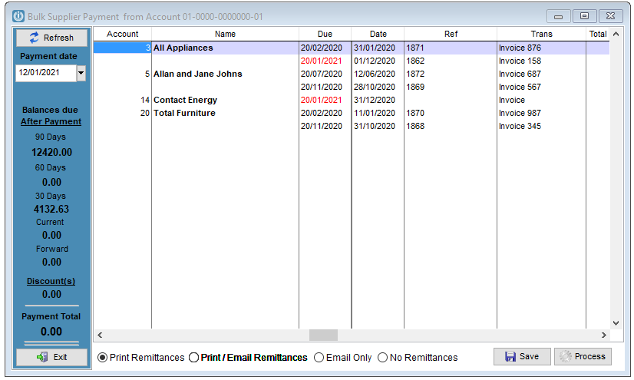This screenshot has height=380, width=634.
Task: Click horizontal scrollbar right arrow
Action: tap(603, 335)
